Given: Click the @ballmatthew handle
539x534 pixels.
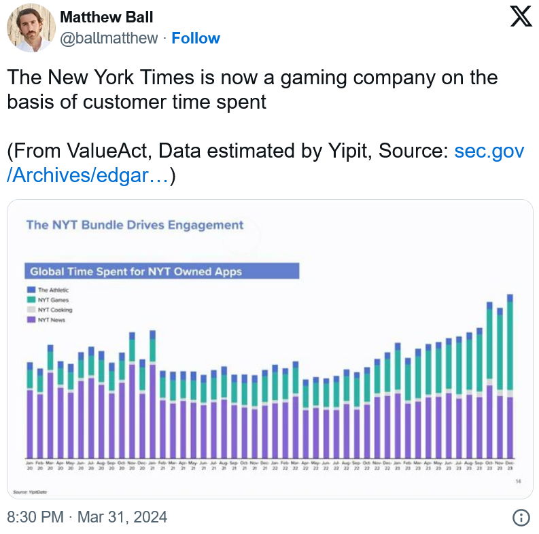Looking at the screenshot, I should 109,38.
